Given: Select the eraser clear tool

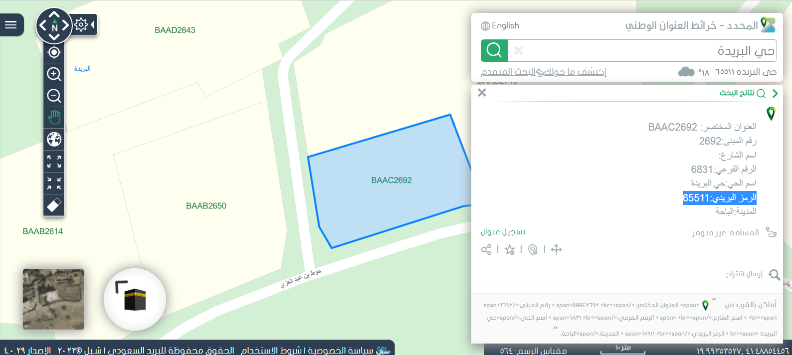Looking at the screenshot, I should click(x=54, y=205).
